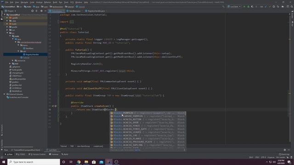Click the Run with Coverage icon
The image size is (294, 165).
pos(252,6)
